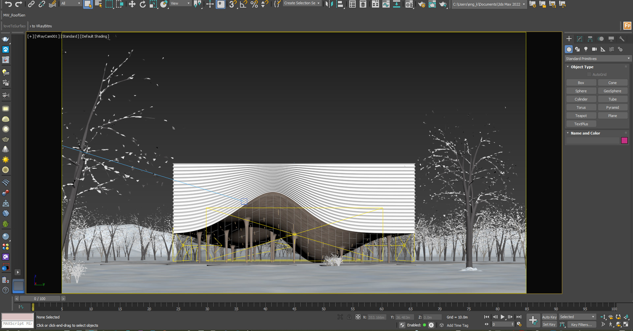Open the Cameras category in Create panel
This screenshot has height=331, width=633.
[x=594, y=49]
